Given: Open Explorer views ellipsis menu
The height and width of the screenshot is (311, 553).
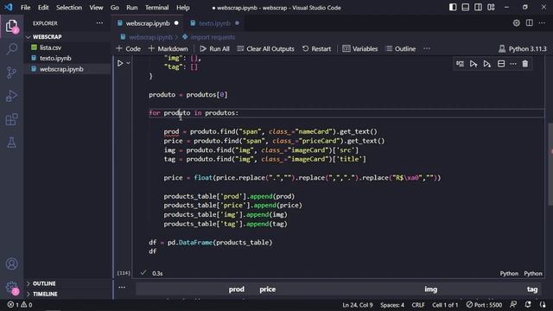Looking at the screenshot, I should tap(100, 23).
